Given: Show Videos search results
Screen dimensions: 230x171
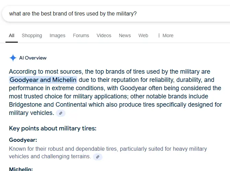Looking at the screenshot, I should point(104,35).
